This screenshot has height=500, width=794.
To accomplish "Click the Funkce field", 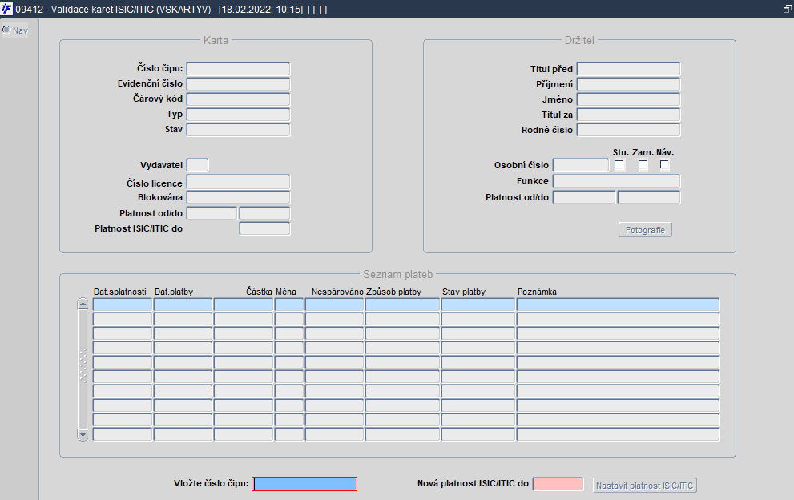I will tap(616, 181).
